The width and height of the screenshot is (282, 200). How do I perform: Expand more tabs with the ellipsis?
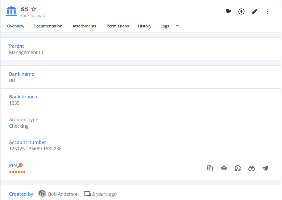(x=177, y=26)
